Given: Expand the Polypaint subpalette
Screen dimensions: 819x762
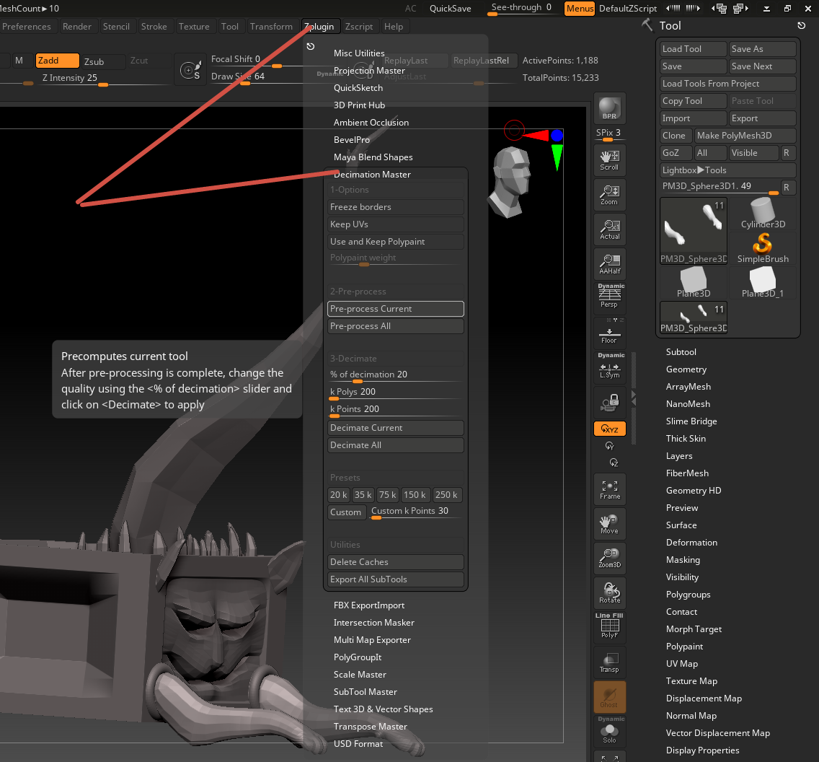Looking at the screenshot, I should [x=684, y=646].
